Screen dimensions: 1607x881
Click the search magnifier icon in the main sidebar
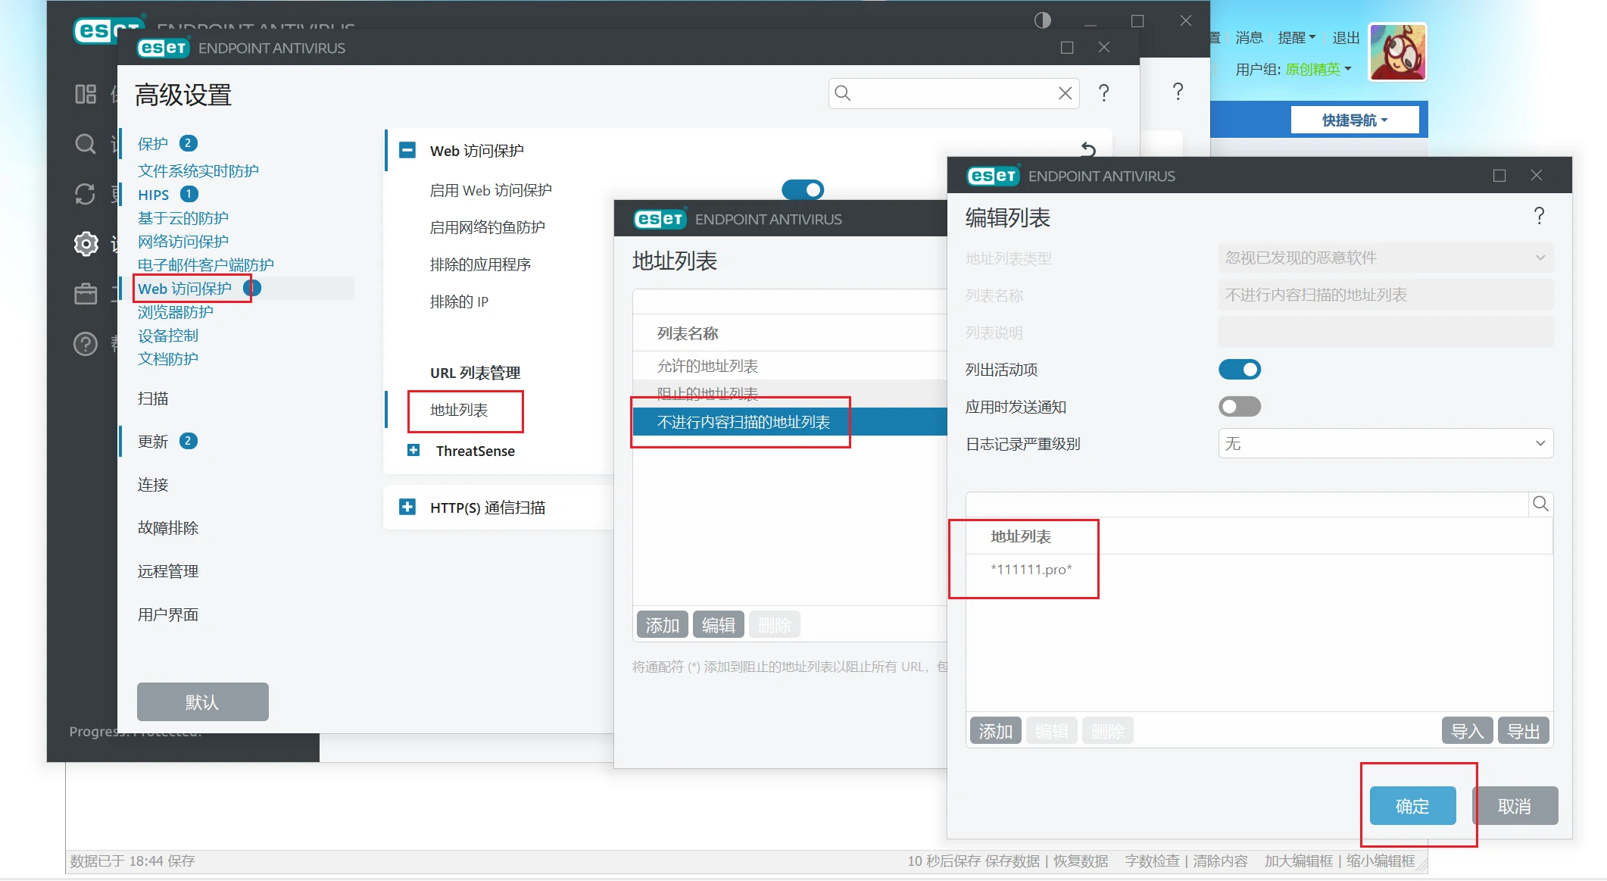click(86, 144)
